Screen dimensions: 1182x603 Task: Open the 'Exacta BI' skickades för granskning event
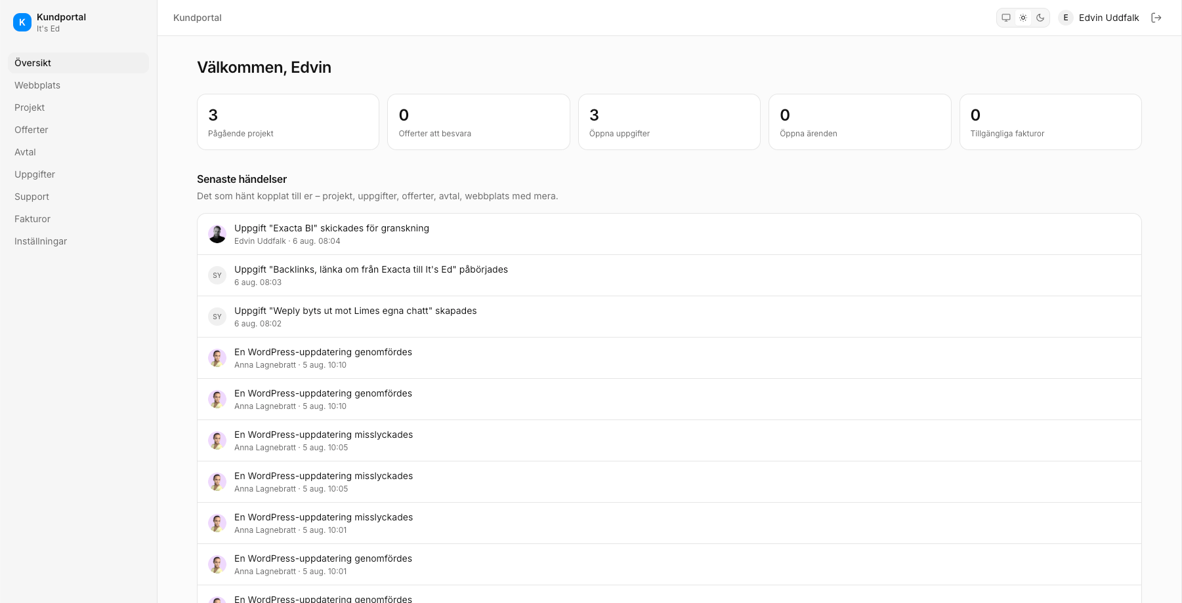(669, 234)
